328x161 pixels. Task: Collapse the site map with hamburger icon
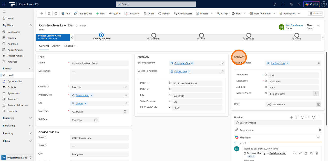pos(4,12)
